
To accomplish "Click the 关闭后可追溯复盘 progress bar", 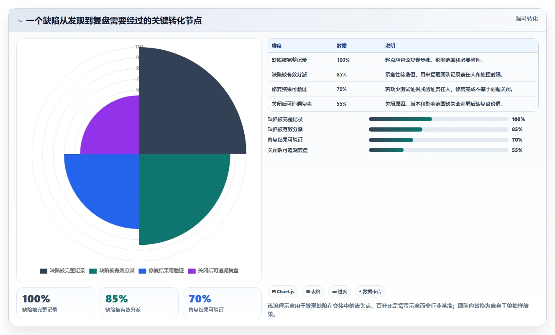I will (438, 150).
